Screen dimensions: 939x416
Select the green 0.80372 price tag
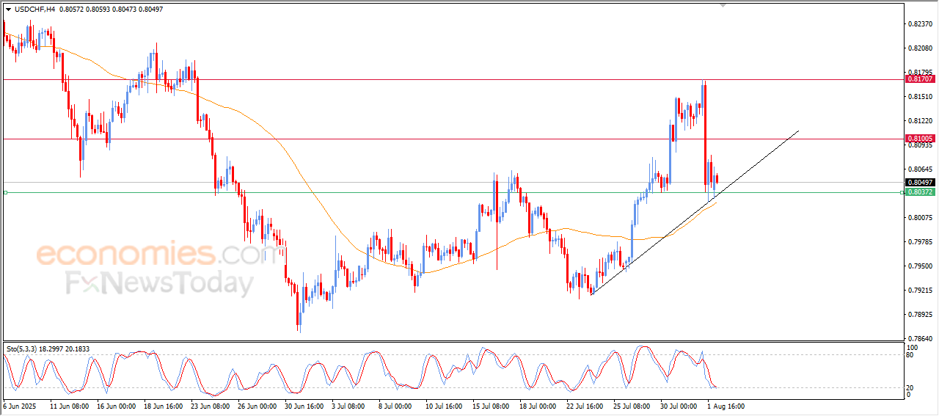(x=919, y=192)
